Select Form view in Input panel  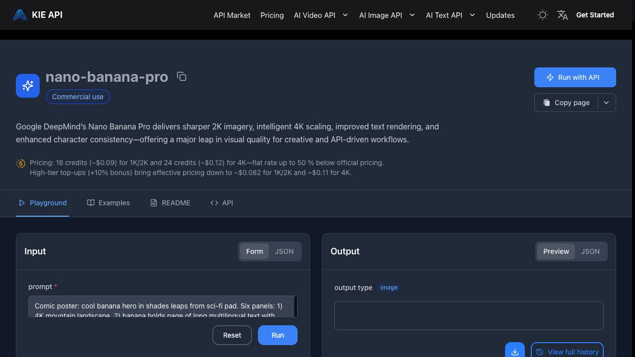[254, 251]
